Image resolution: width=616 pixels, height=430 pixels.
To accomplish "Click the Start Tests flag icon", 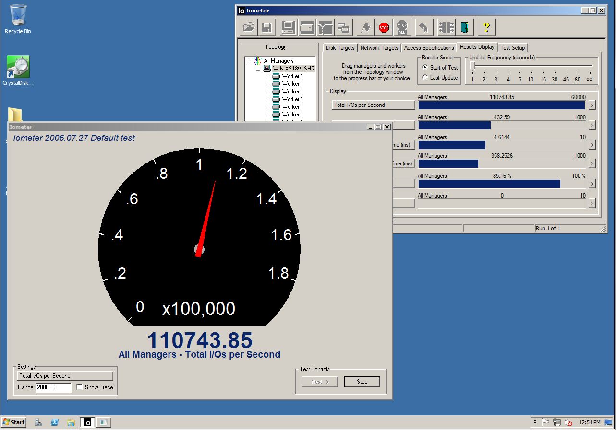I will [x=366, y=27].
